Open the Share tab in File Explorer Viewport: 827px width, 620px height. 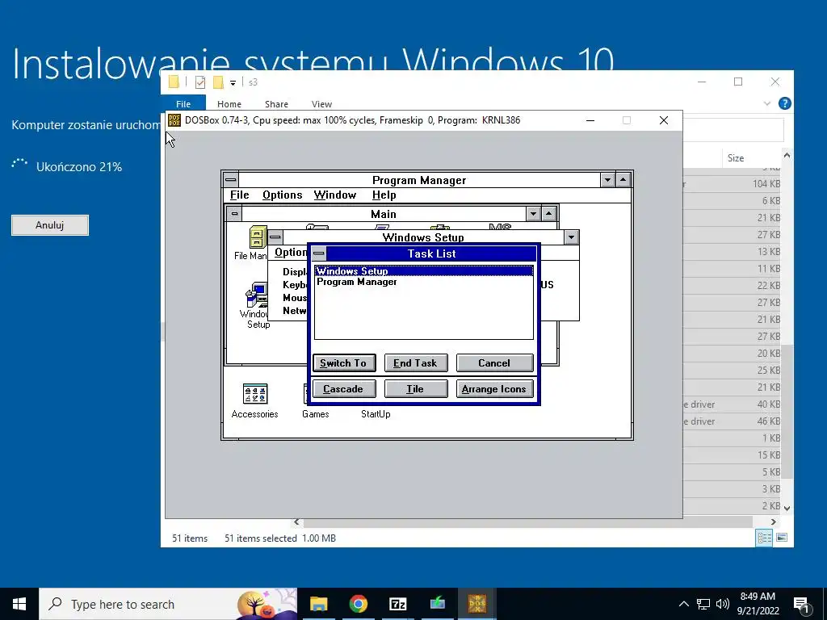click(276, 104)
